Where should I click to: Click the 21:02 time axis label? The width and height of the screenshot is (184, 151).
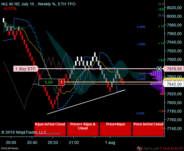pyautogui.click(x=74, y=143)
